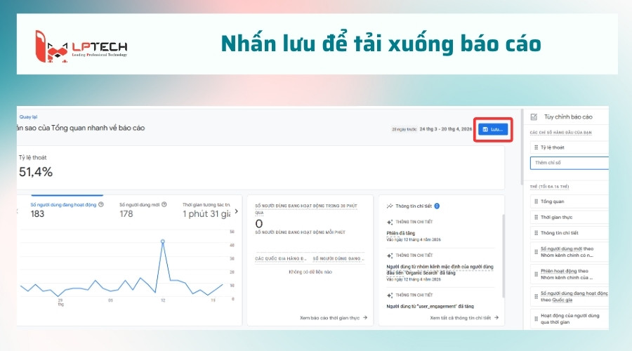This screenshot has height=351, width=632.
Task: Click drag handle of Phiên hoạt động theo card
Action: [x=536, y=274]
